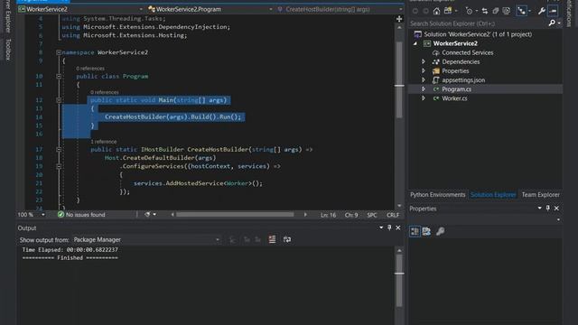Toggle Track Active Item button in Solution Explorer

pos(522,11)
